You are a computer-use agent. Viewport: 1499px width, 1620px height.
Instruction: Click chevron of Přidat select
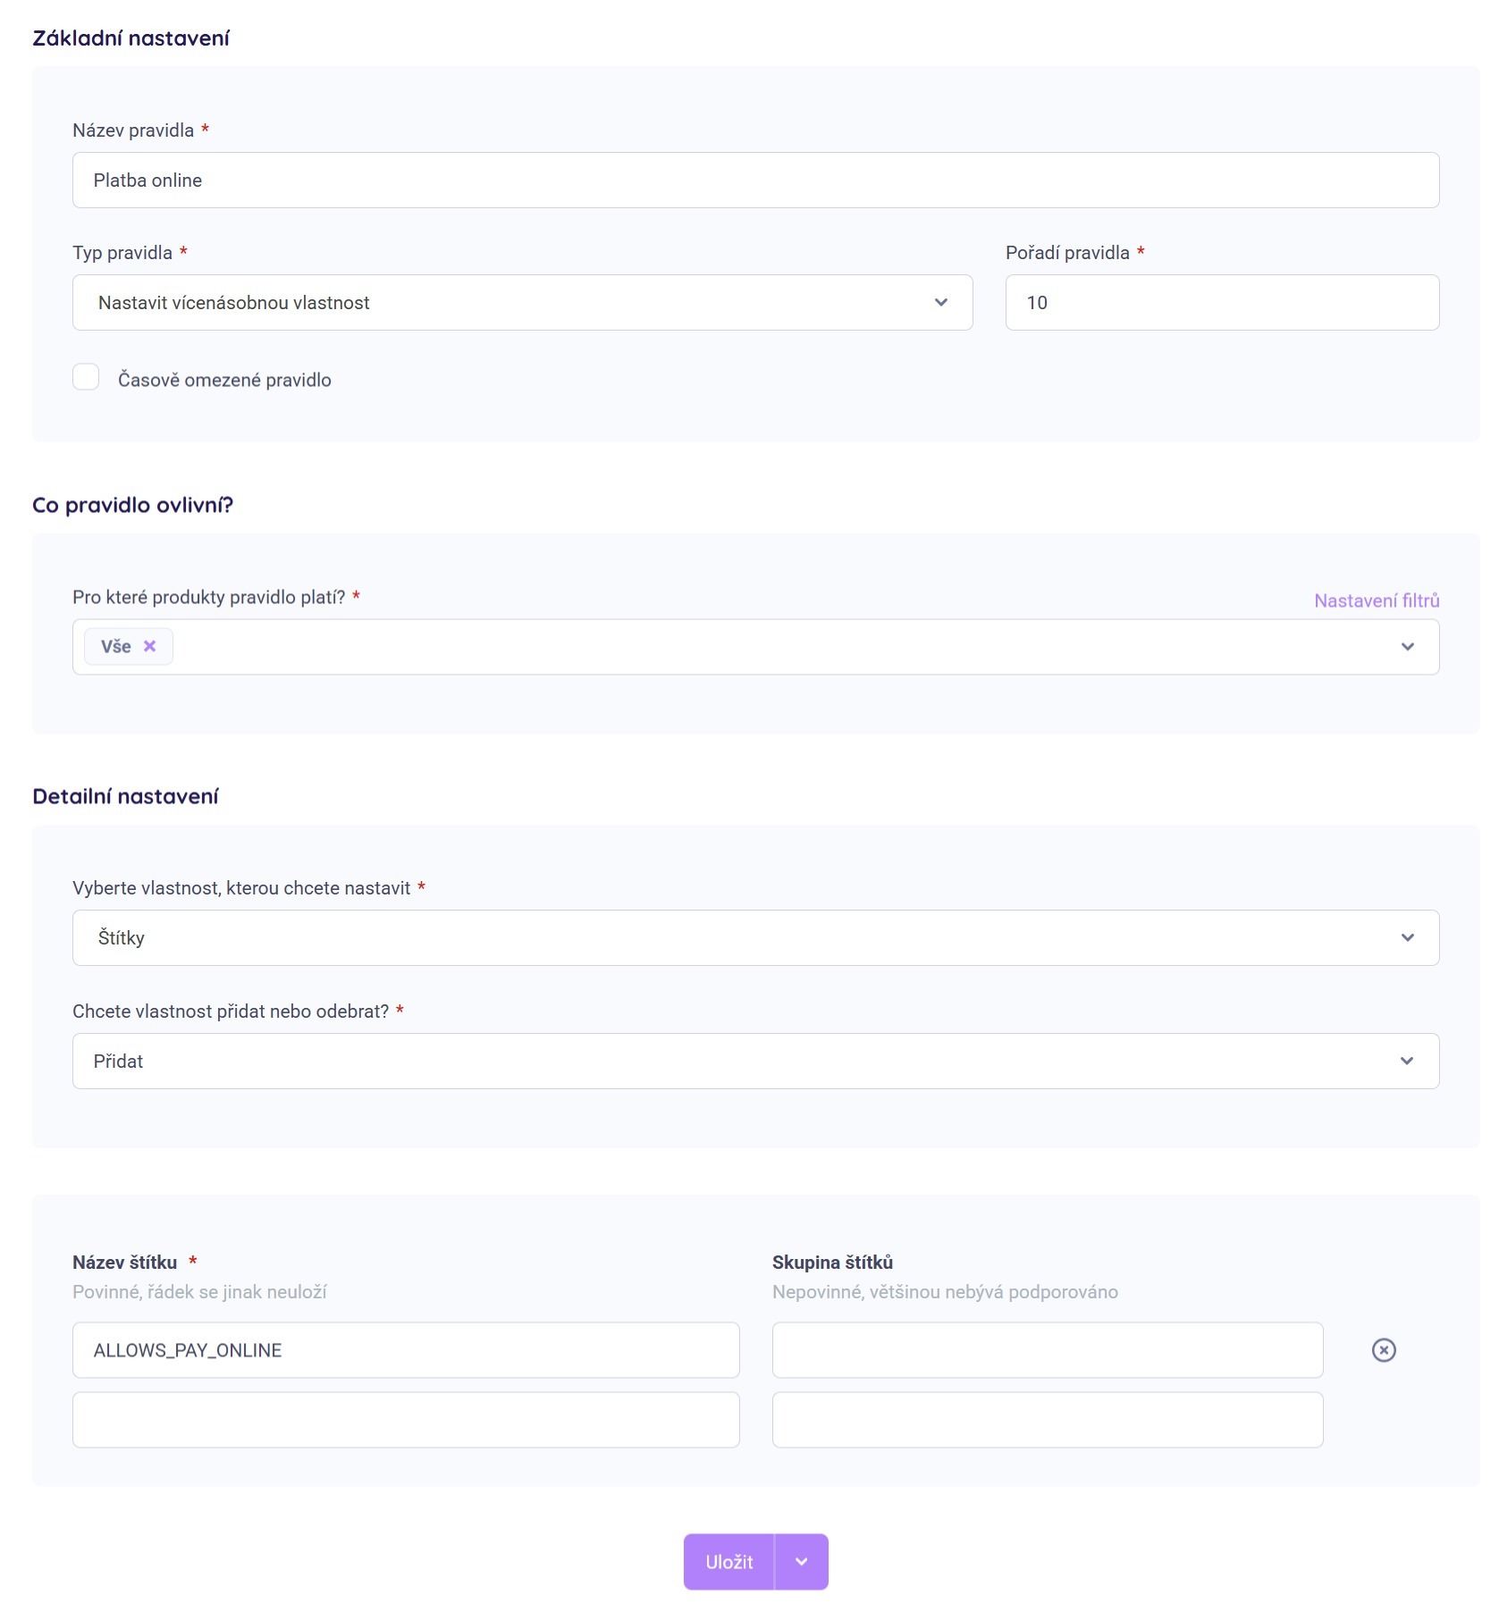pos(1408,1062)
